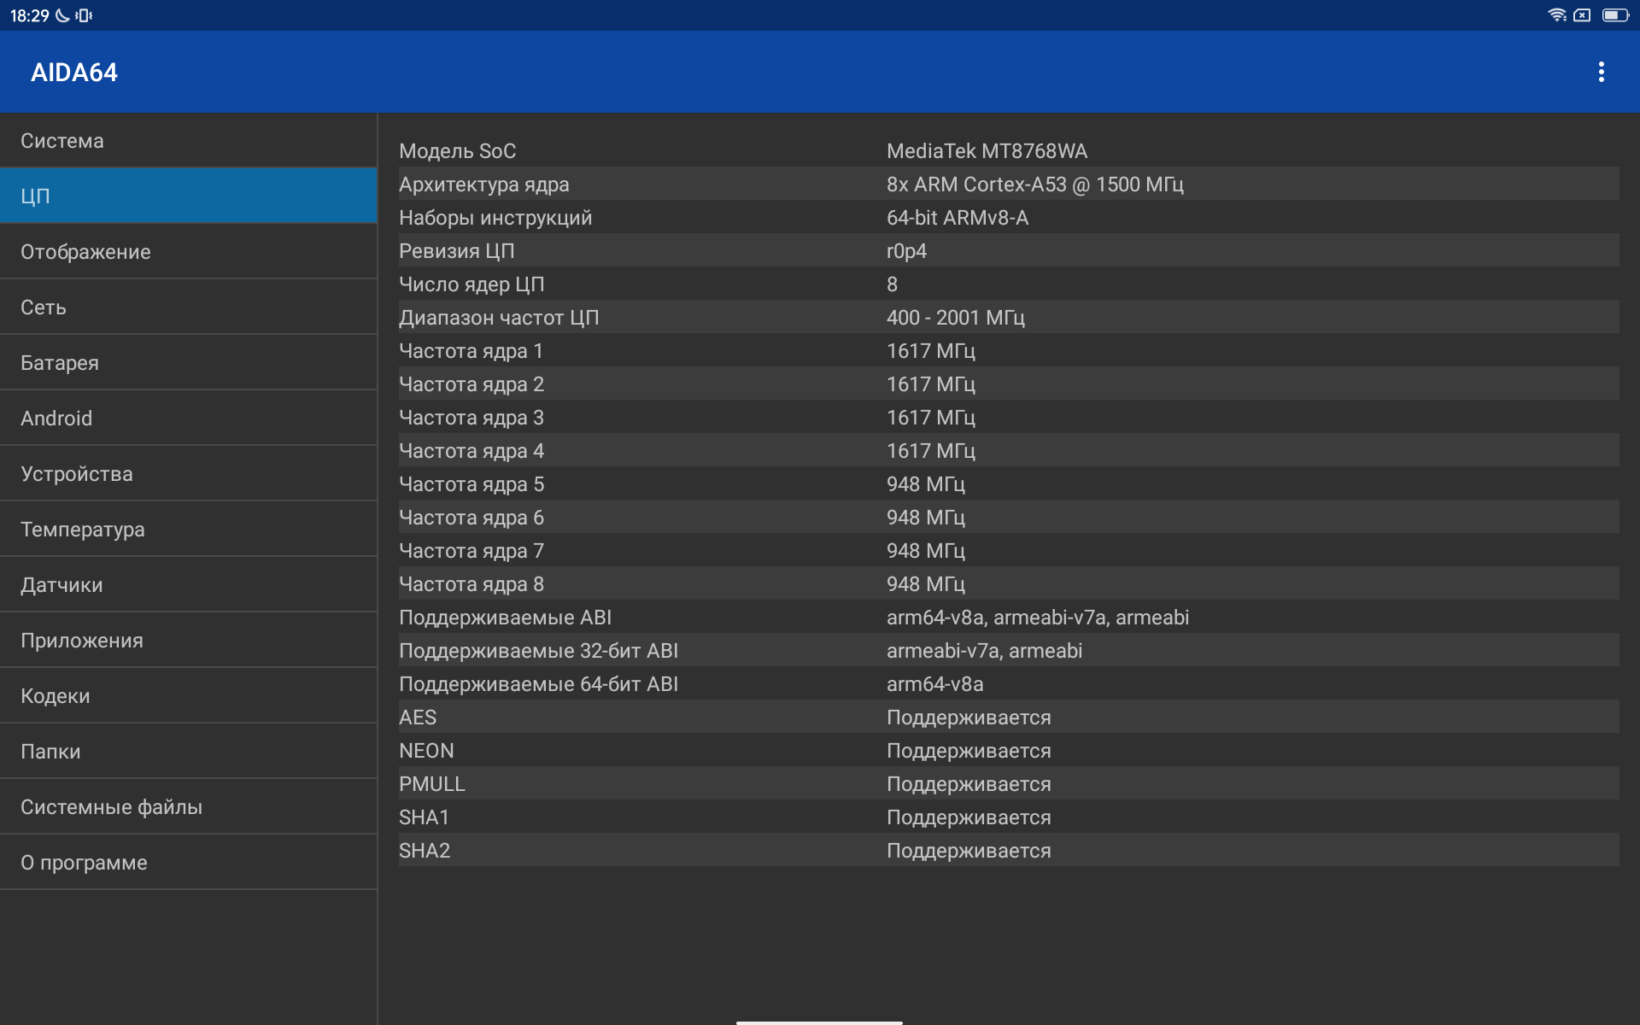
Task: Tap the SHA1 support row
Action: coord(1009,817)
